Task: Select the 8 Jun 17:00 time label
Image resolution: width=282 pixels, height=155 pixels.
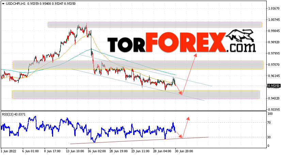Action: 52,151
